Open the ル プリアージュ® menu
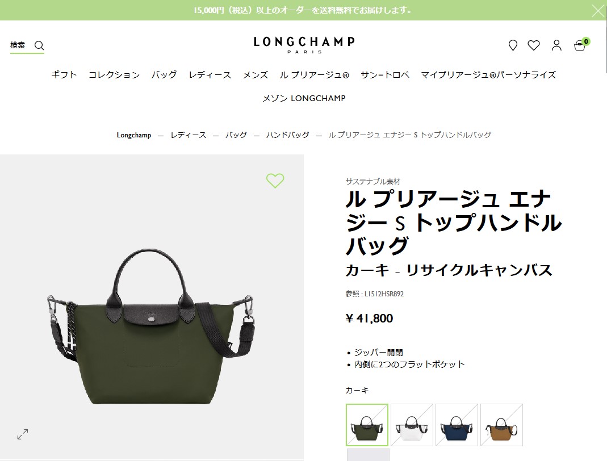 (315, 75)
